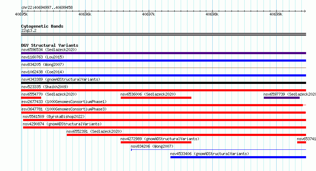The width and height of the screenshot is (316, 171).
Task: Open the nsv523335 (Shaikh2009) label
Action: 45,87
